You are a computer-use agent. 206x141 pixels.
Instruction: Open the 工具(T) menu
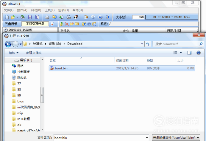point(50,10)
